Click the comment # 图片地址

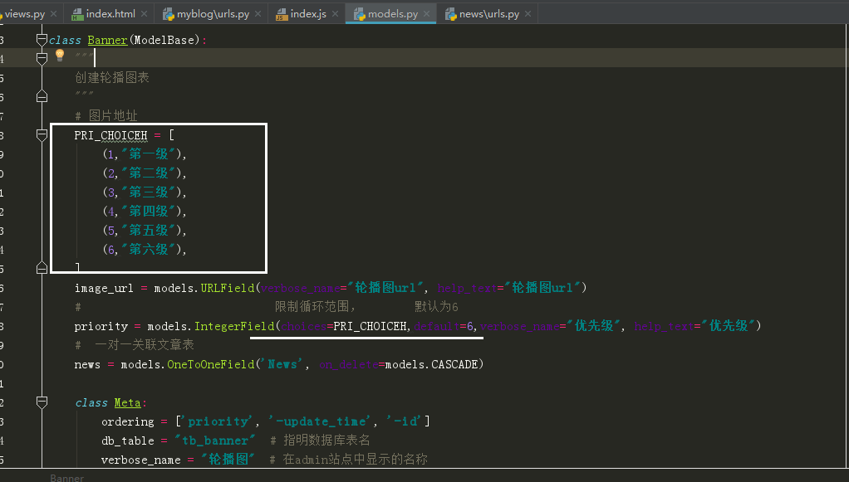[x=106, y=116]
